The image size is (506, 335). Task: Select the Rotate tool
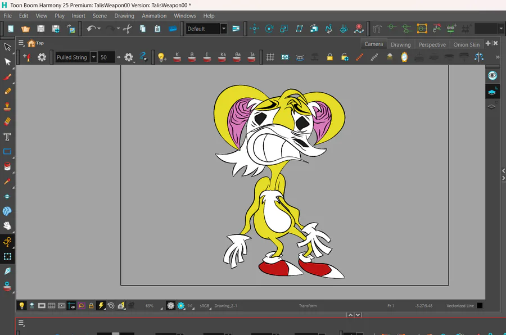269,29
